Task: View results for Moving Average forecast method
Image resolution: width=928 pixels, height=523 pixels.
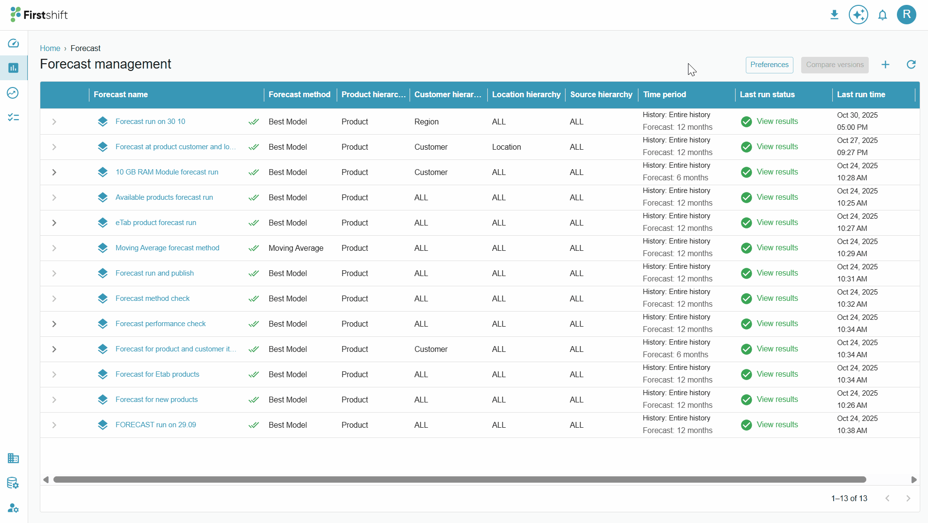Action: (777, 248)
